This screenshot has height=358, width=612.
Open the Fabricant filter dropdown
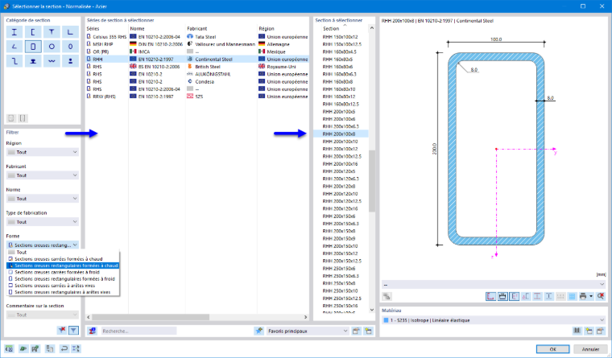pos(43,175)
